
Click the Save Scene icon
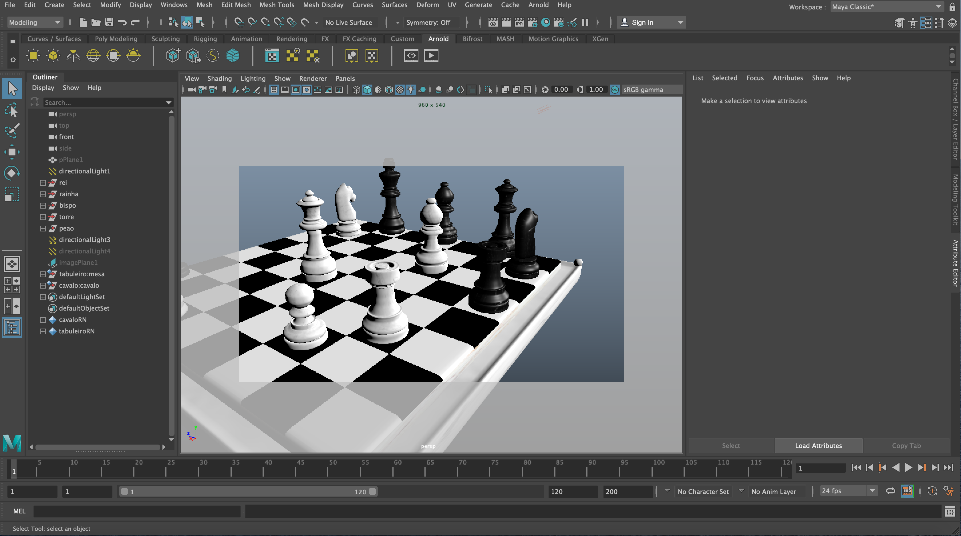coord(109,22)
